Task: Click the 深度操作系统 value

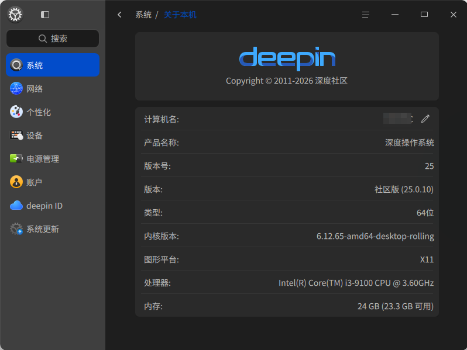Action: (x=410, y=143)
